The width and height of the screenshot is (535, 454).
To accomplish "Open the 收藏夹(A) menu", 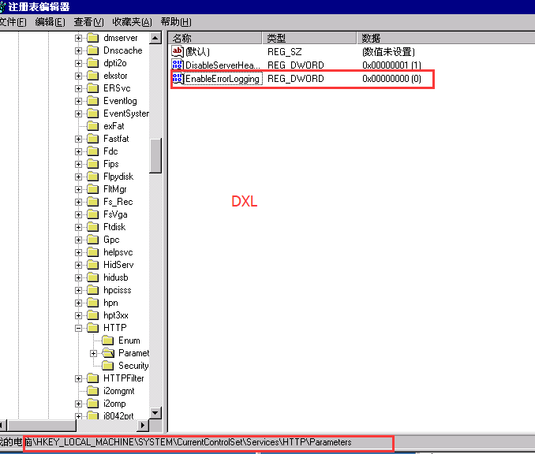I will [132, 22].
